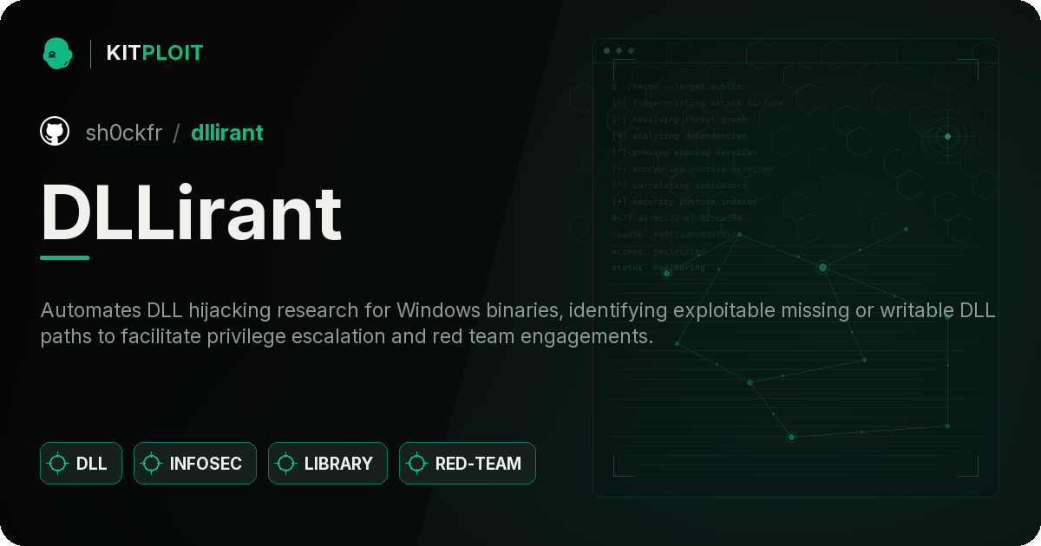Click the radar target icon in terminal panel
Screen dimensions: 1041x546
947,136
